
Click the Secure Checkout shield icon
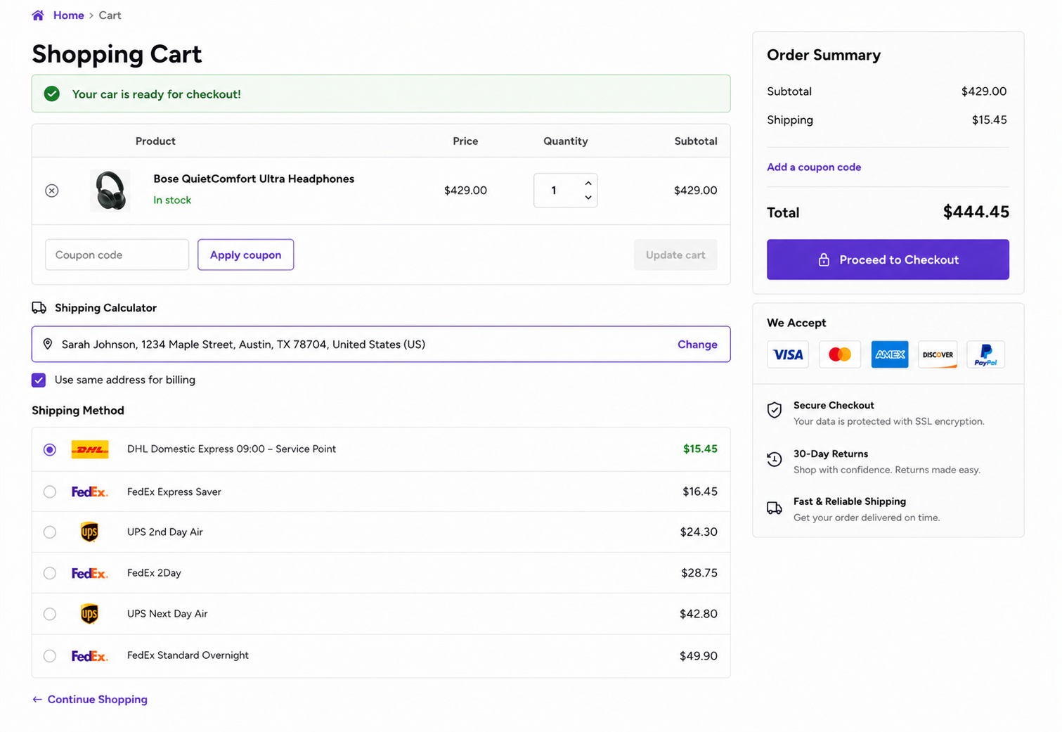(775, 410)
